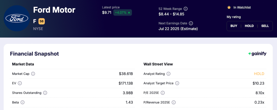Viewport: 277px width, 110px height.
Task: Click the Beta info icon
Action: pyautogui.click(x=22, y=102)
